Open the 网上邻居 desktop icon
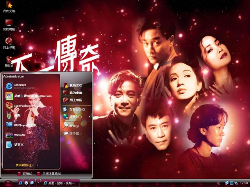The image size is (250, 187). [9, 43]
